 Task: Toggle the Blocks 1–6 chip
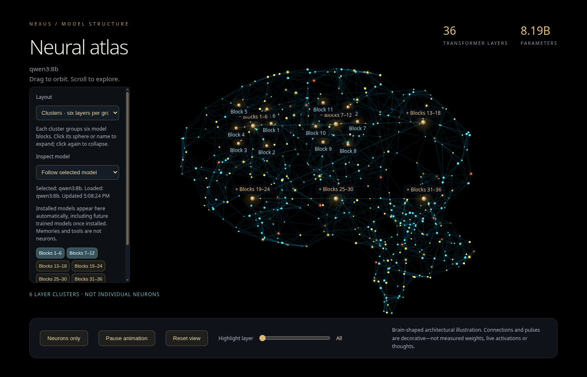tap(50, 253)
